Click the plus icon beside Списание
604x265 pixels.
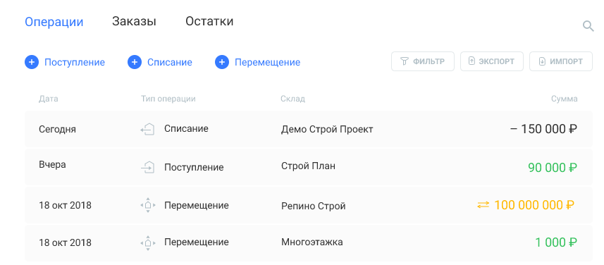(135, 62)
